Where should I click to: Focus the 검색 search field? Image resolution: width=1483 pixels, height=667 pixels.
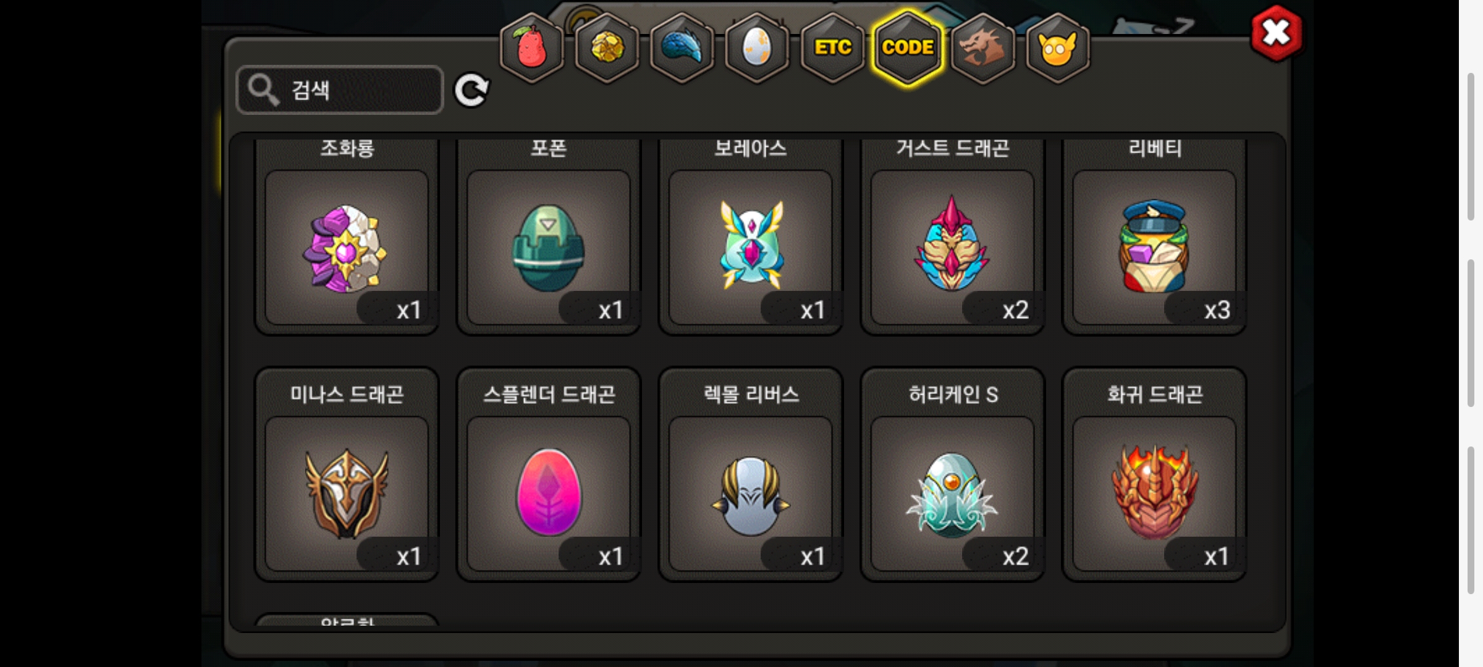(340, 90)
